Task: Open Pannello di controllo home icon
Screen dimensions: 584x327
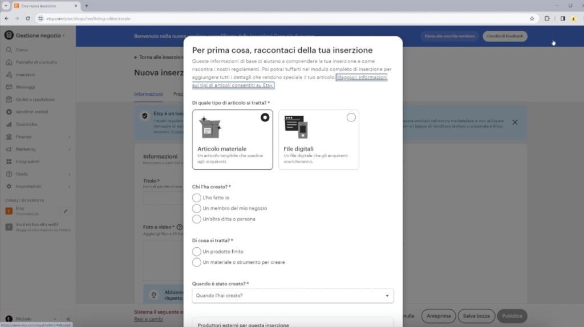Action: click(x=9, y=62)
